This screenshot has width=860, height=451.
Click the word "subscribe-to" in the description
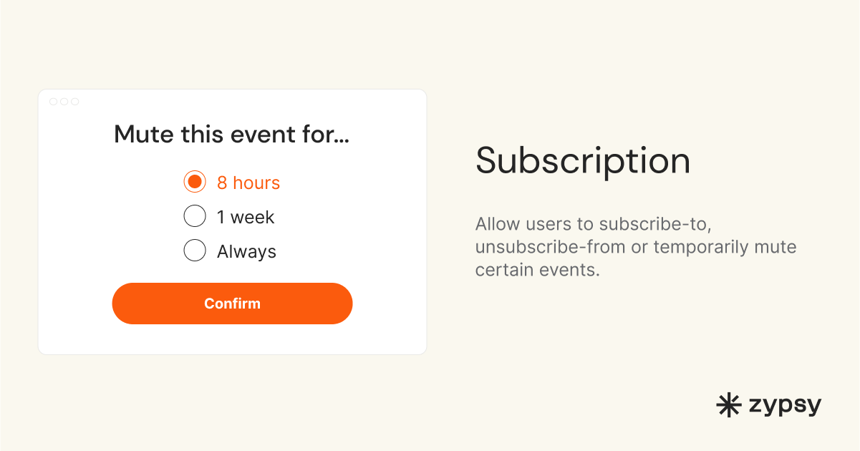[654, 224]
